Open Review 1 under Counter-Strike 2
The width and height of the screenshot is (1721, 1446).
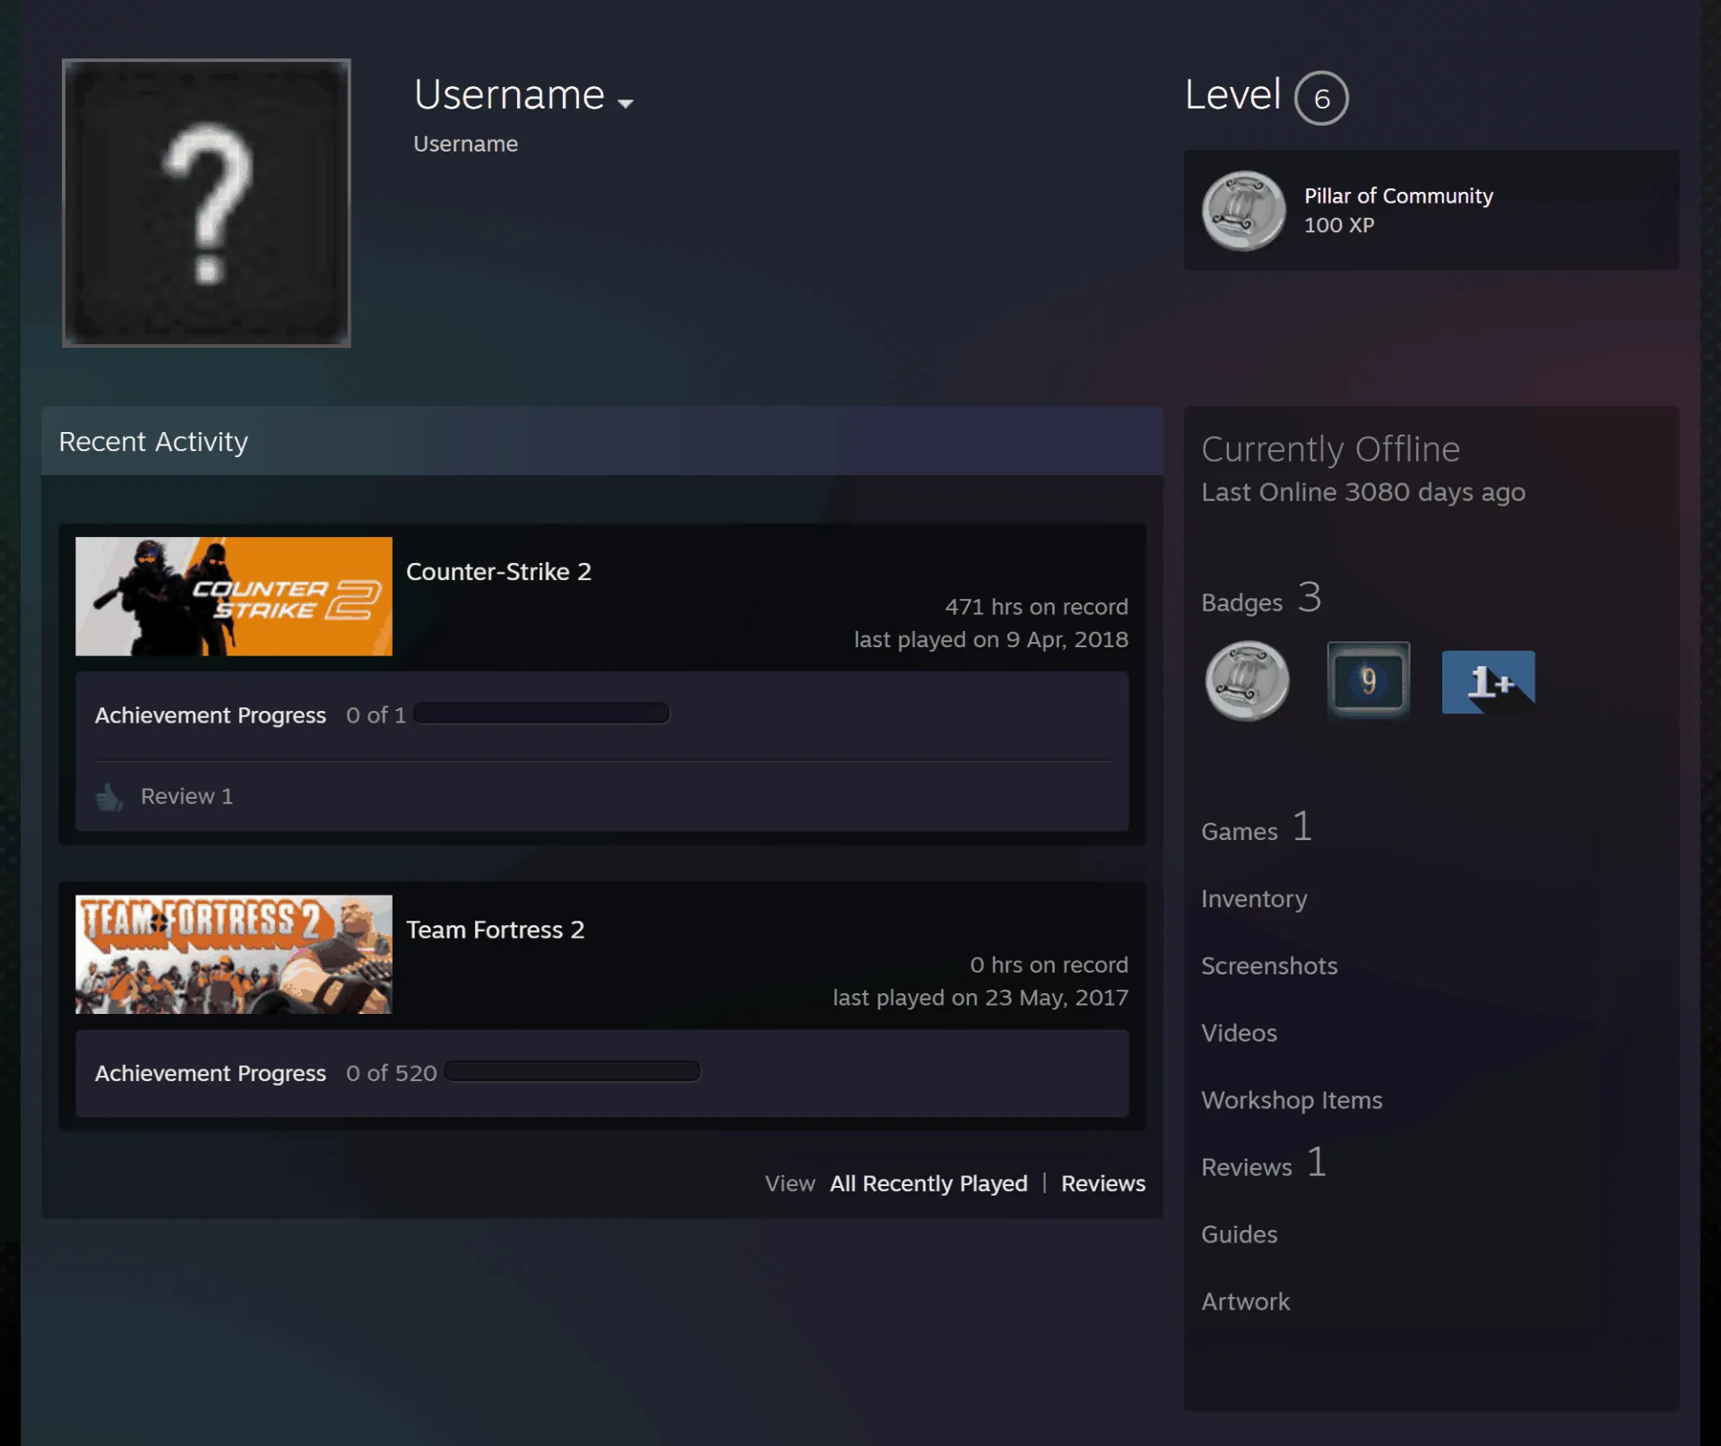click(186, 796)
